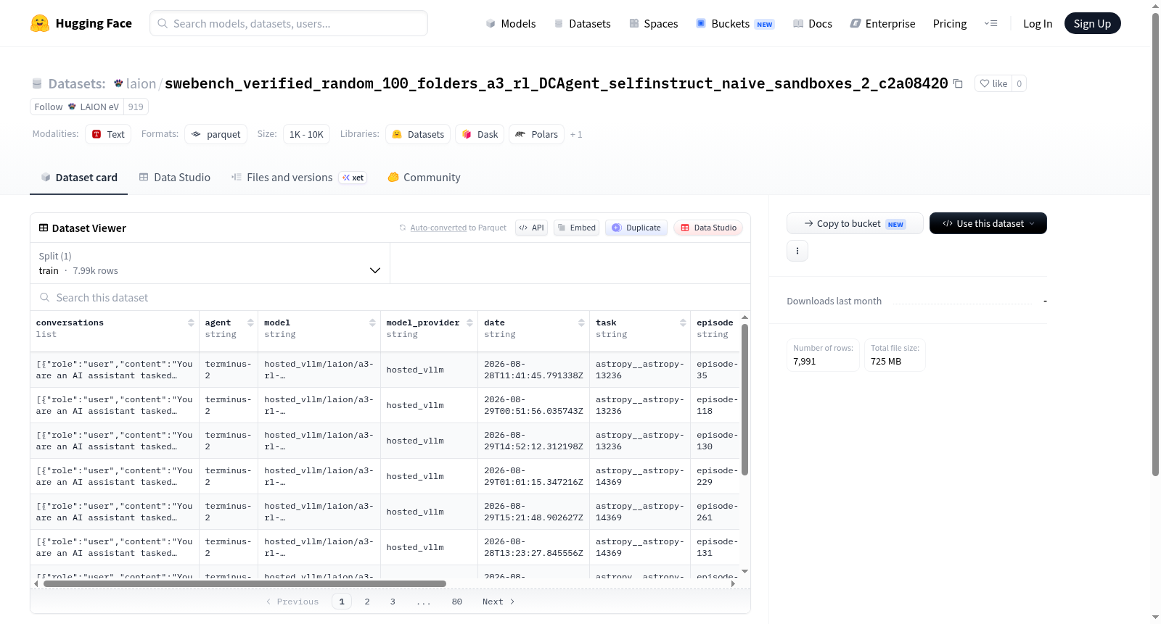Sort the task column
The image size is (1161, 624).
pos(683,323)
